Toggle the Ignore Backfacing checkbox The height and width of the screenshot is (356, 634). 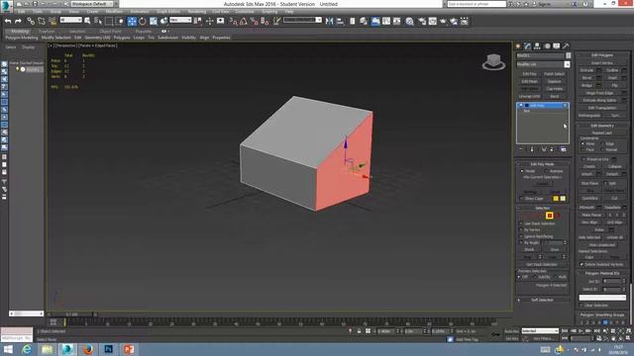click(521, 236)
